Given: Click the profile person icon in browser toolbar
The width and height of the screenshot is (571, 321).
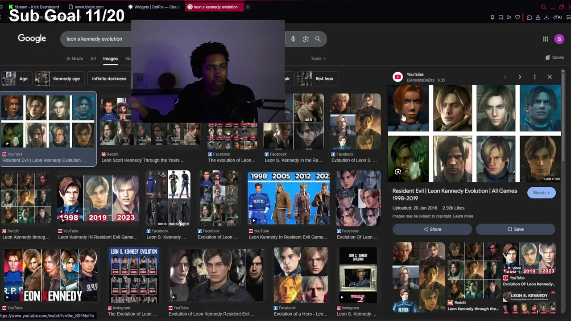Looking at the screenshot, I should (x=538, y=17).
